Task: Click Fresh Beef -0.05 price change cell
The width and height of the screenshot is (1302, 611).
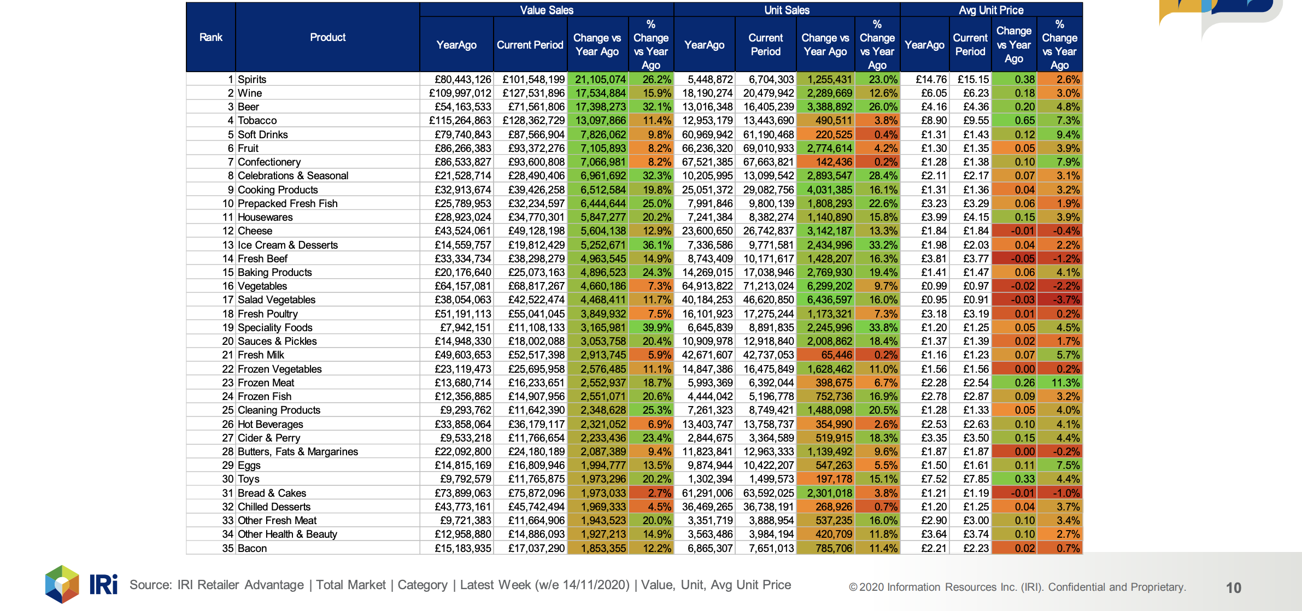Action: (1014, 258)
